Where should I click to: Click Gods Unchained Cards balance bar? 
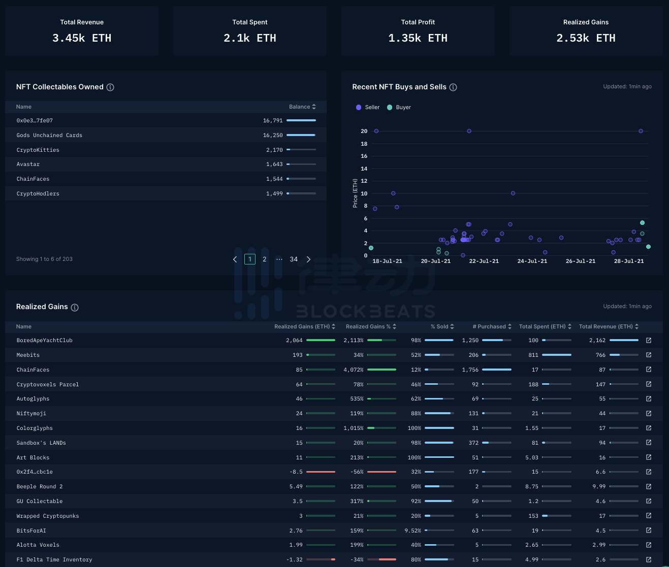click(x=301, y=135)
